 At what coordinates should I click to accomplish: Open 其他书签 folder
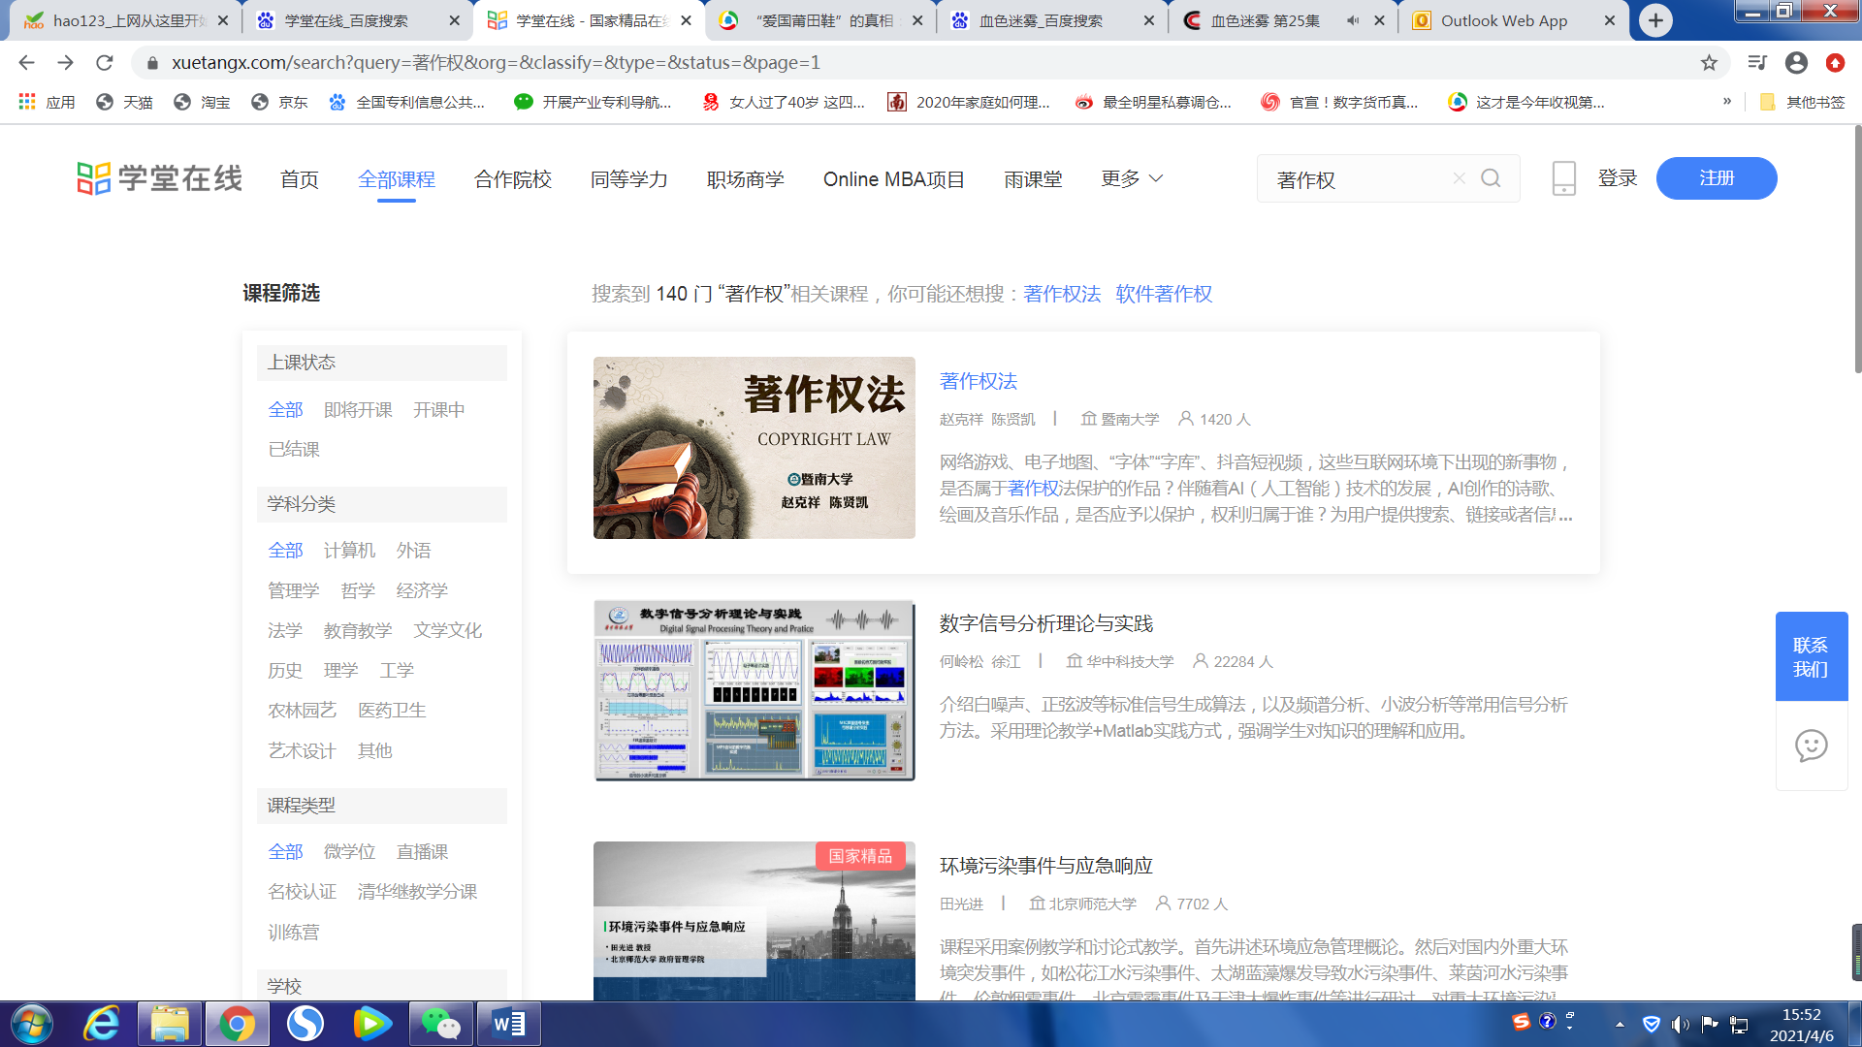click(x=1802, y=102)
